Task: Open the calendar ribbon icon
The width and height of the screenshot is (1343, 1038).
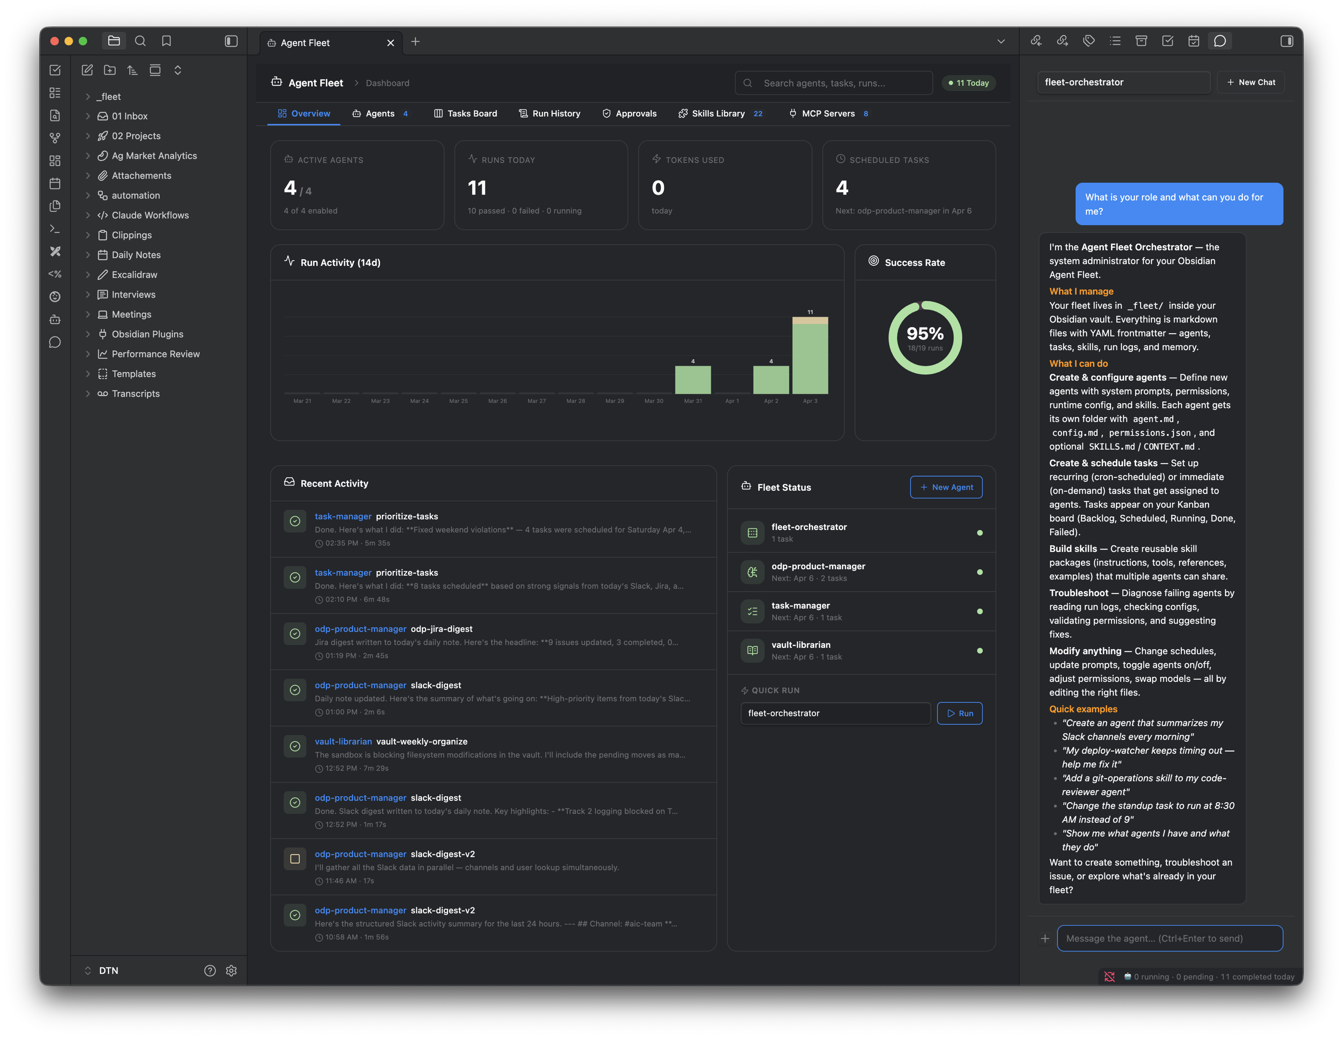Action: pos(55,183)
